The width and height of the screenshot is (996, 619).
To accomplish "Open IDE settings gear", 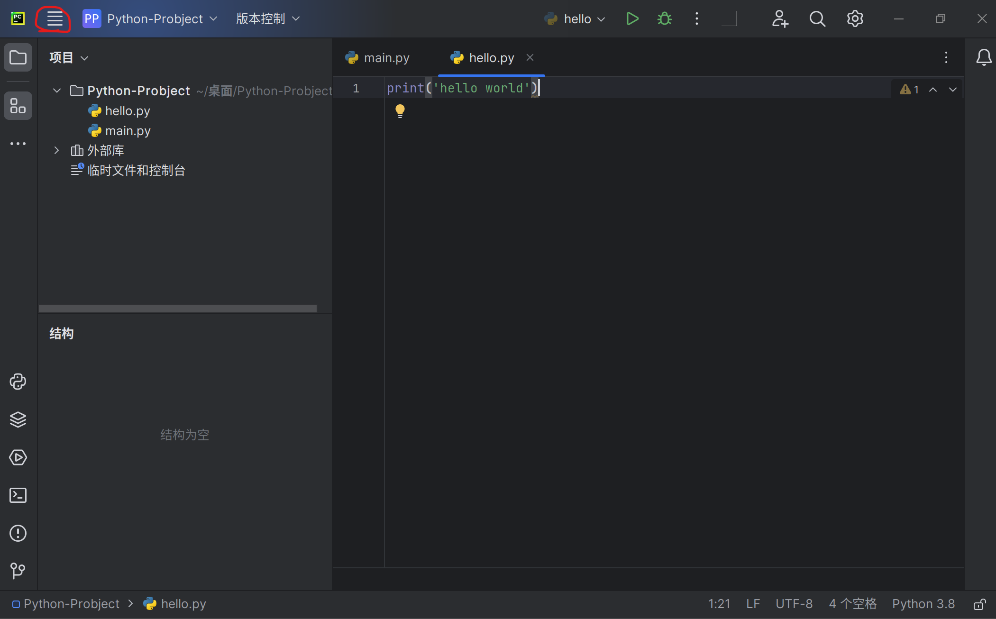I will [855, 19].
